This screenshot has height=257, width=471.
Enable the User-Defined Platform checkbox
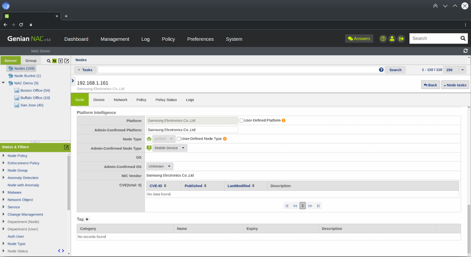click(241, 121)
